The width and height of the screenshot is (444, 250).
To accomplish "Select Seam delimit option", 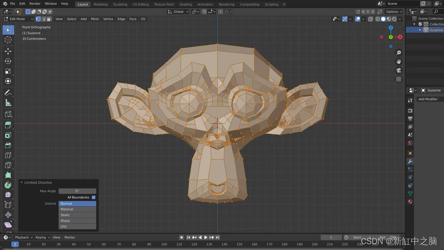I will (77, 215).
